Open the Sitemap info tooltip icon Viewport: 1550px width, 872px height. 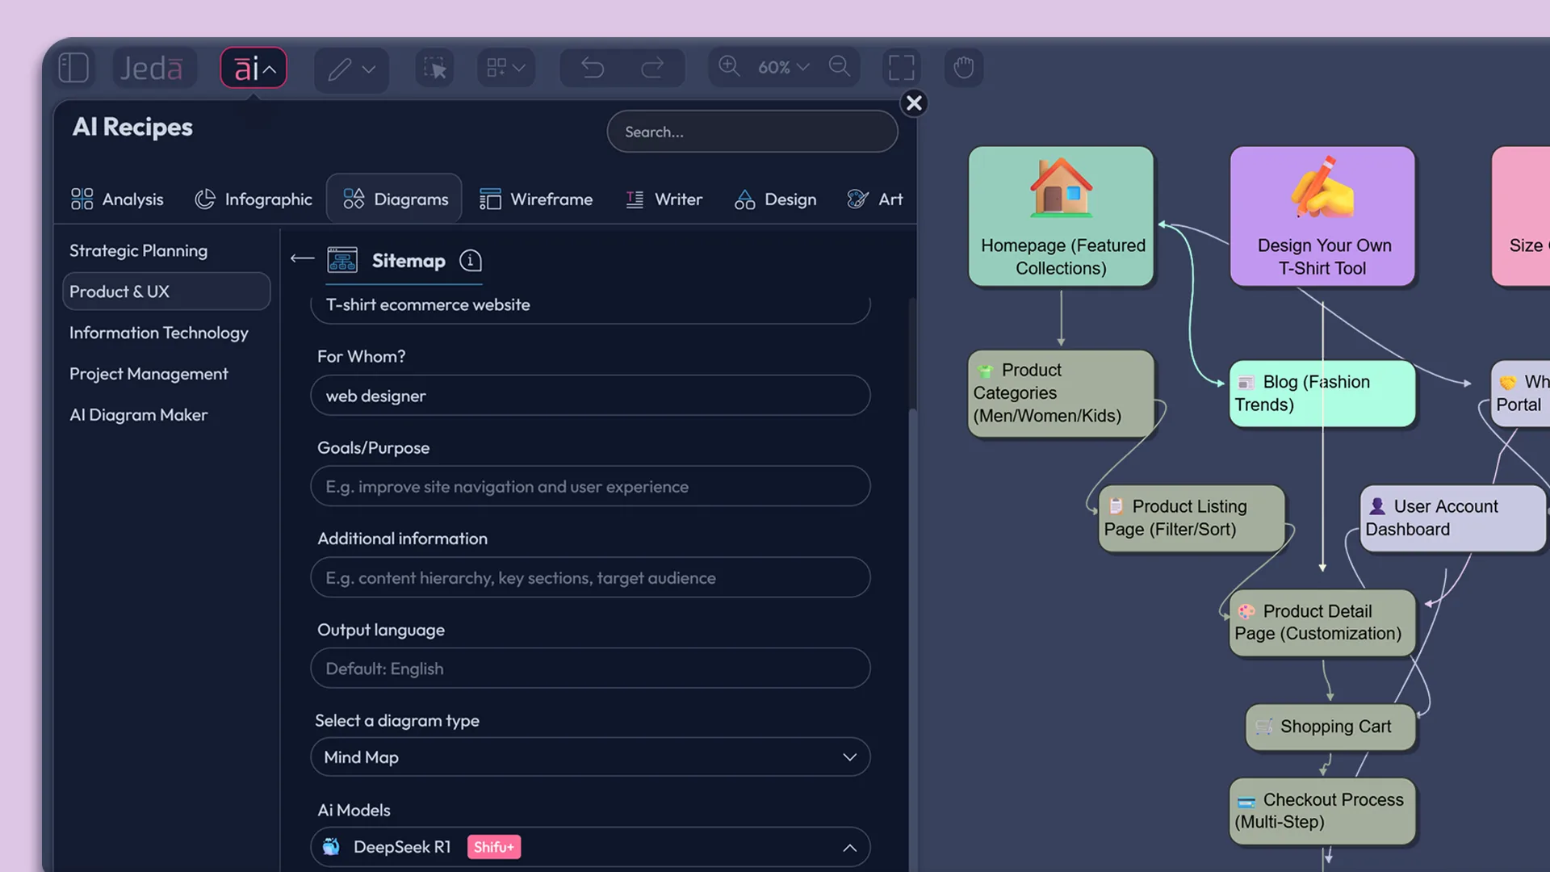[x=471, y=261]
